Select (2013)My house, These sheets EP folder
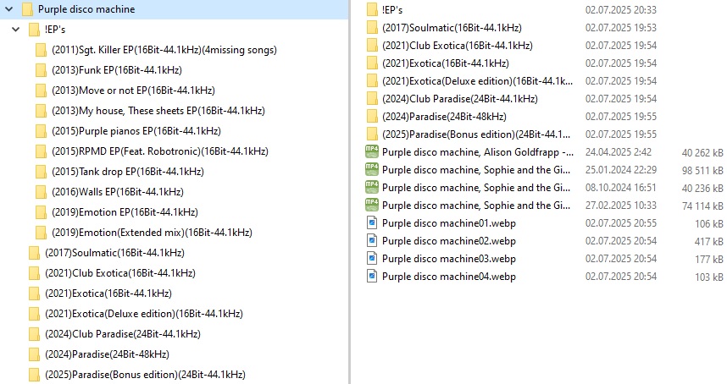The height and width of the screenshot is (384, 727). coord(158,111)
